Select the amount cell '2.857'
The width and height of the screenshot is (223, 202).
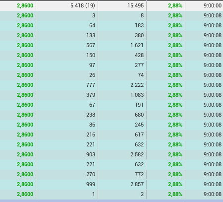coord(122,184)
